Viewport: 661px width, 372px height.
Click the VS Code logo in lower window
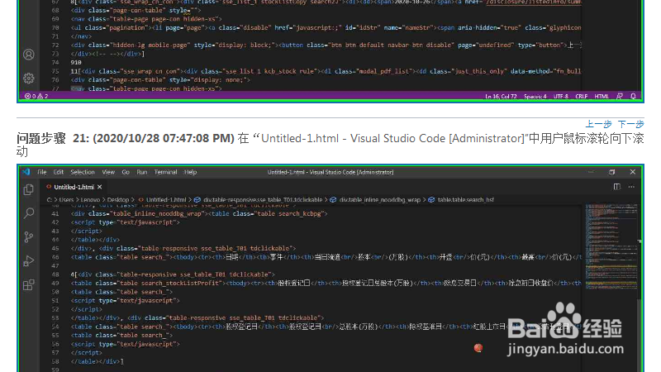(x=26, y=172)
